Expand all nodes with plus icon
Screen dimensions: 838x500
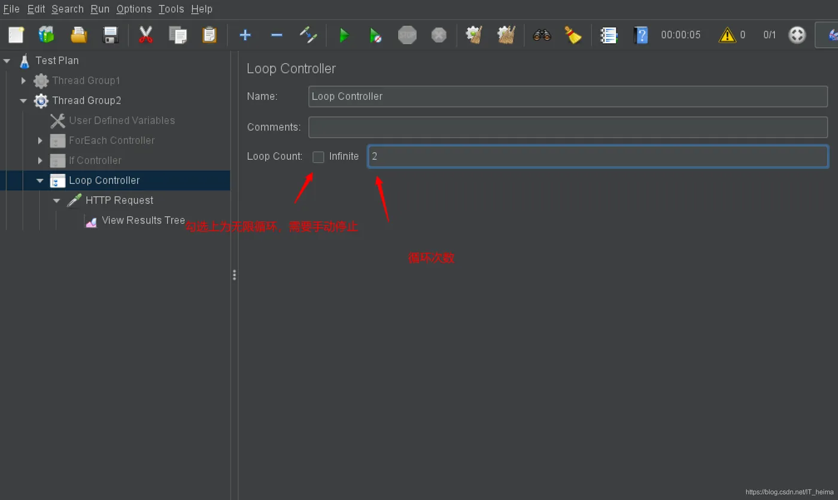[245, 35]
